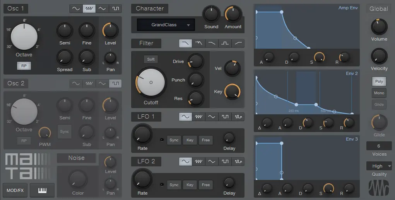Click the filter Key tracking knob
This screenshot has width=395, height=200.
point(232,92)
